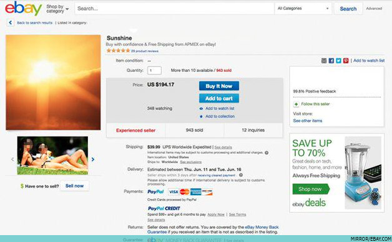Viewport: 392px width, 242px height.
Task: Click the Add to cart button
Action: (x=219, y=98)
